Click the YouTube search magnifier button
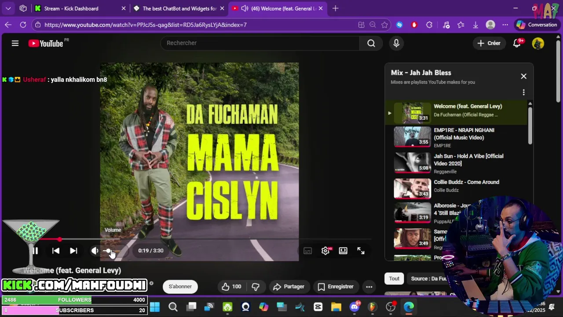This screenshot has width=563, height=317. pyautogui.click(x=371, y=43)
